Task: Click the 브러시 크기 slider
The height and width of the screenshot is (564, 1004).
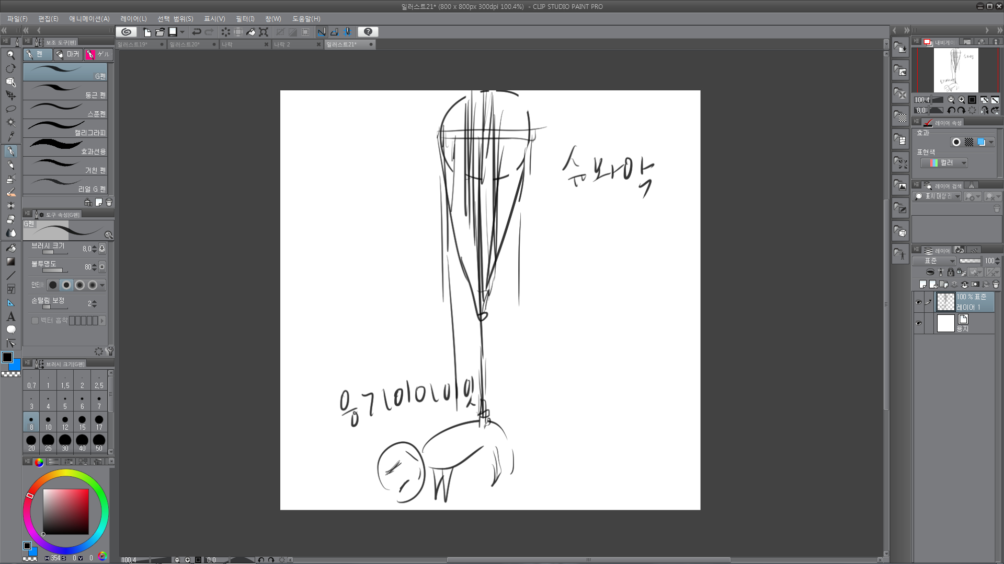Action: pyautogui.click(x=55, y=252)
